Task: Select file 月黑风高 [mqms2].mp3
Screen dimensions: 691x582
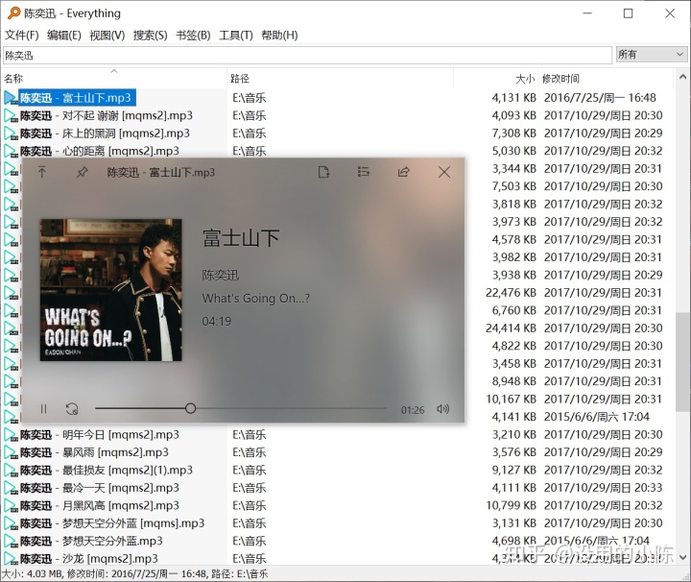Action: coord(100,505)
